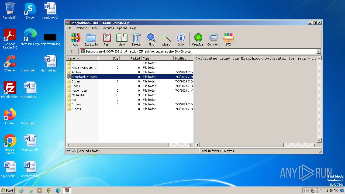Sort by the Size column header
The image size is (345, 194).
click(109, 58)
